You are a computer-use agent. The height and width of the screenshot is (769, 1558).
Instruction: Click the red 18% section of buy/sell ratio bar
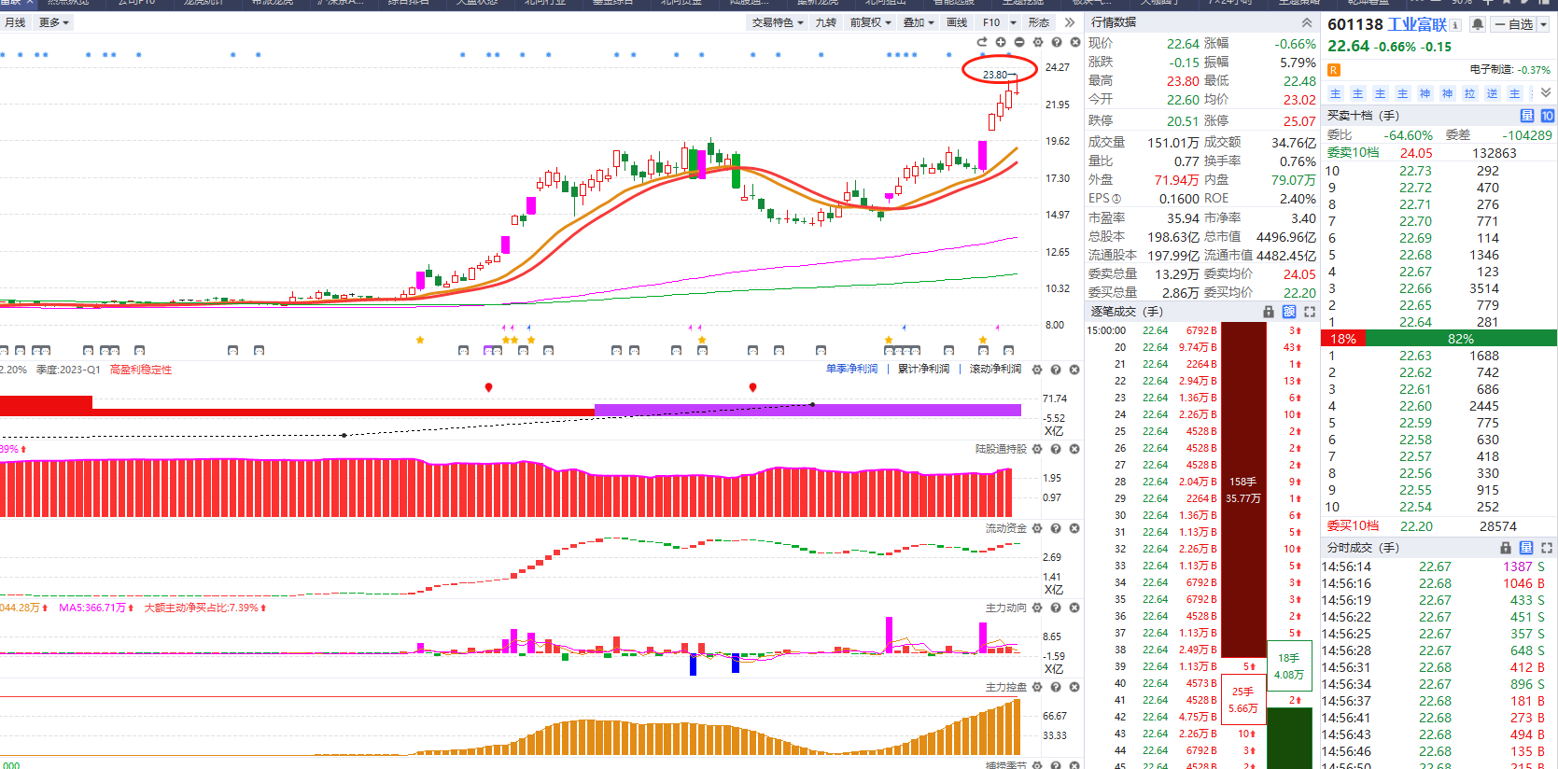(1343, 339)
